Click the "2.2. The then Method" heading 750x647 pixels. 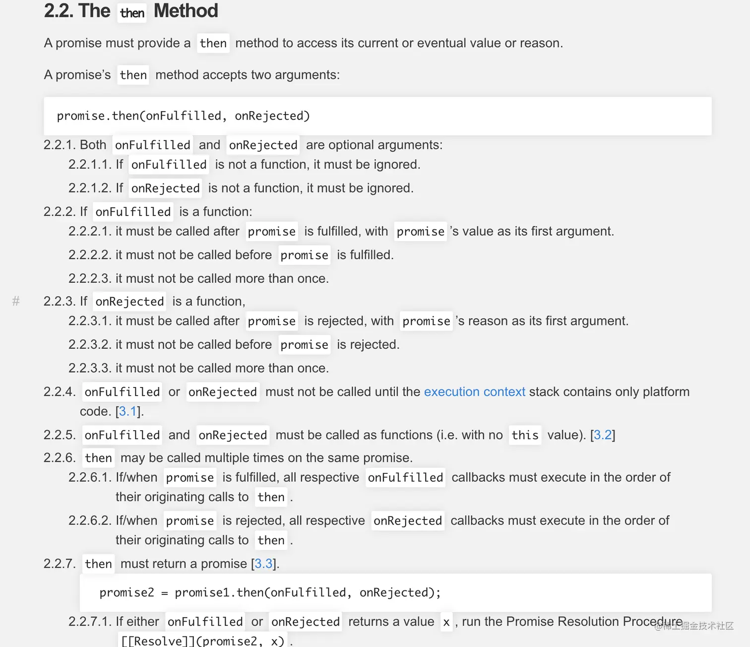point(131,11)
